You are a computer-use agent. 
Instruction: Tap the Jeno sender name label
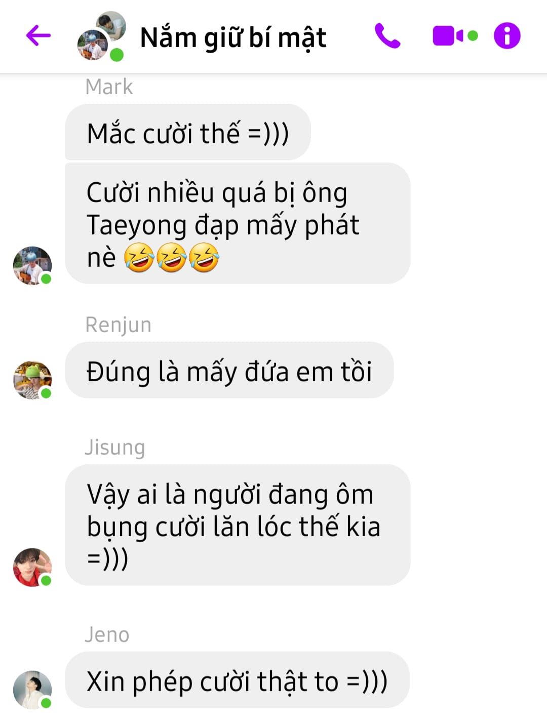tap(107, 635)
